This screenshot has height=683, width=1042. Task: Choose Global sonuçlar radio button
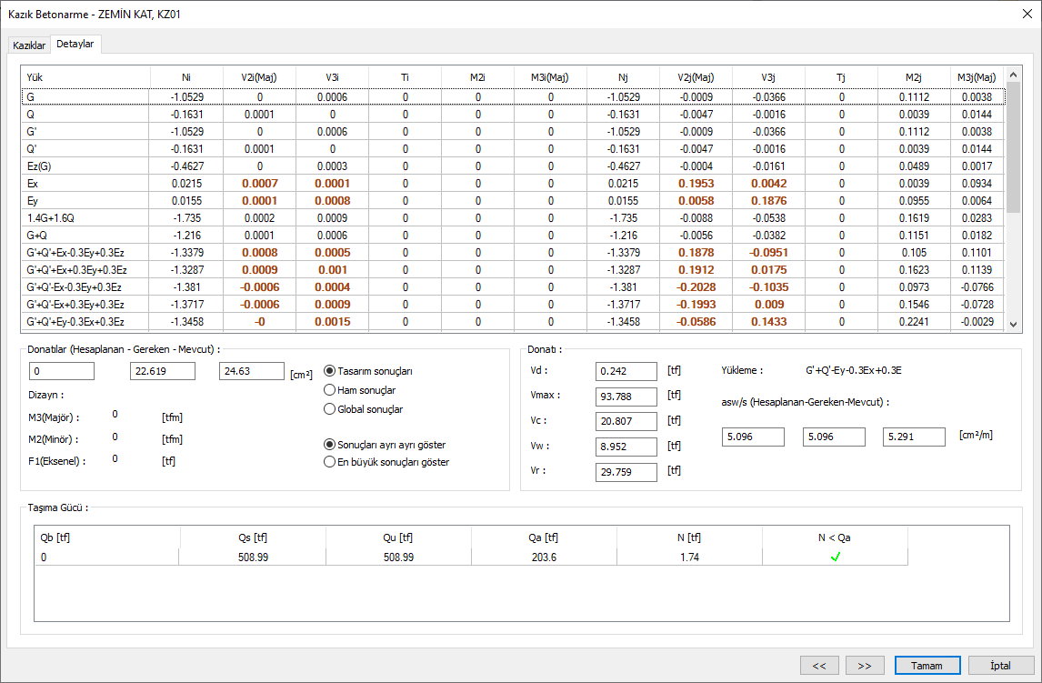coord(330,409)
